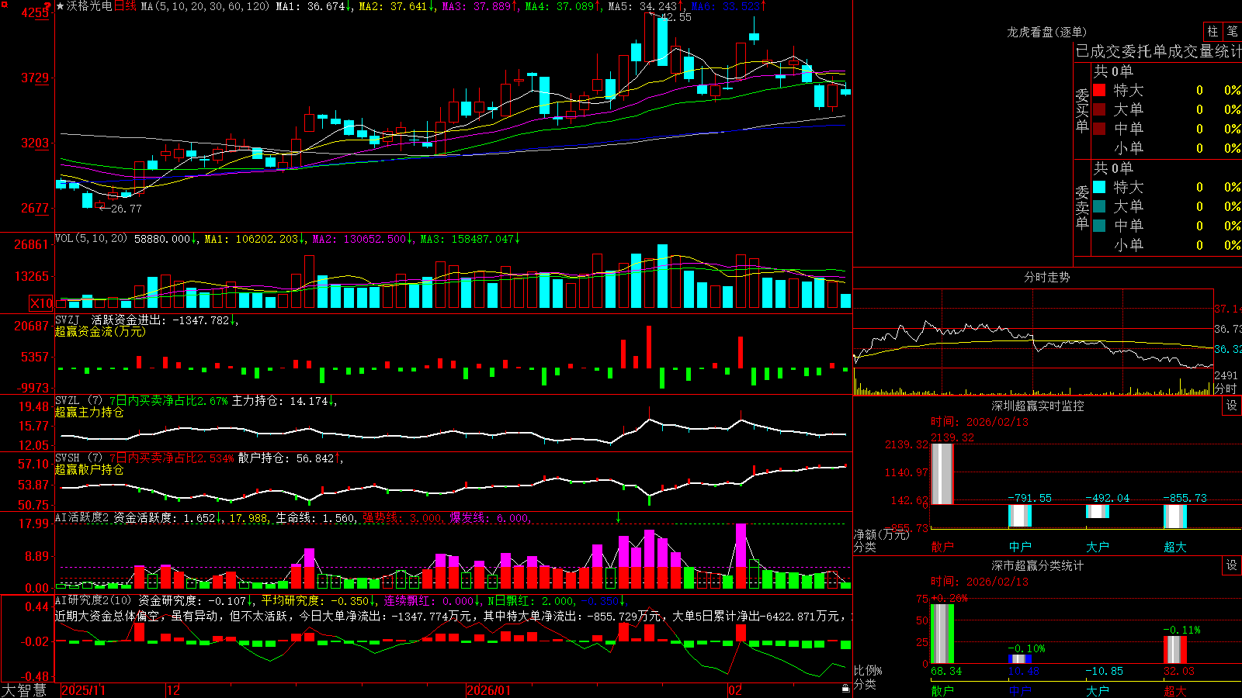Image resolution: width=1242 pixels, height=698 pixels.
Task: Open 设 settings for 深圳超赢实时监控
Action: [1232, 406]
